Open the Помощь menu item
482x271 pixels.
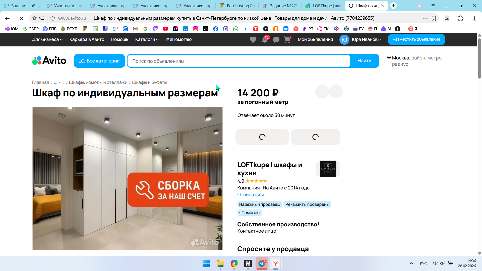coord(119,39)
